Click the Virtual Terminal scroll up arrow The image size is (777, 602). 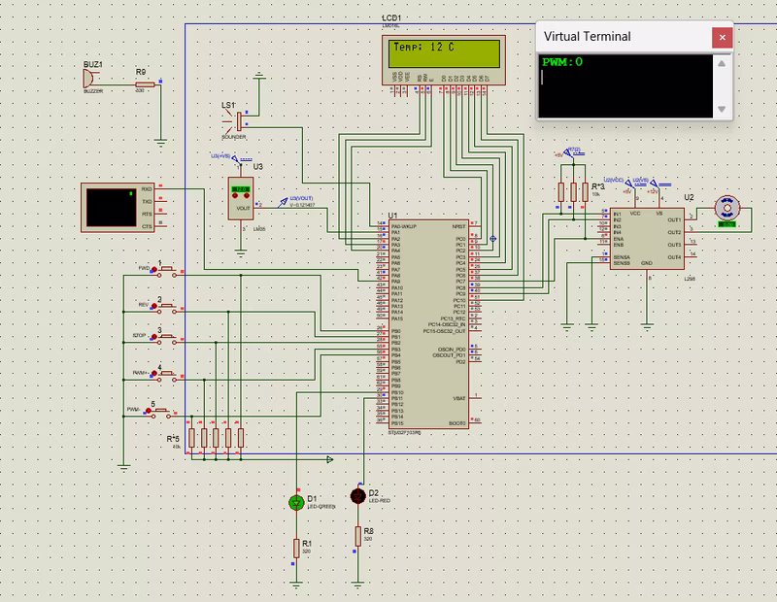coord(722,63)
